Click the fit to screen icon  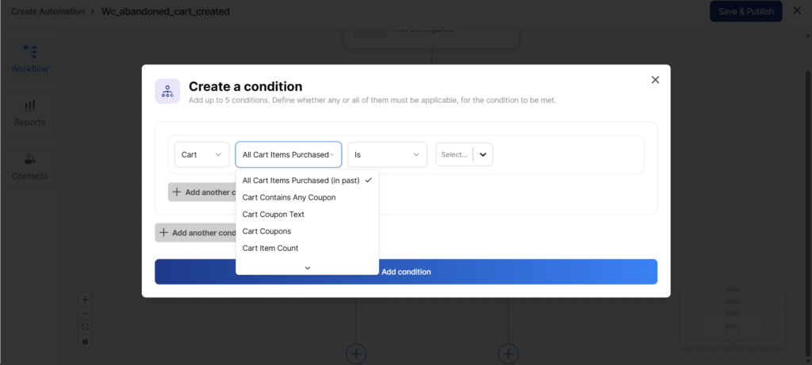coord(86,327)
